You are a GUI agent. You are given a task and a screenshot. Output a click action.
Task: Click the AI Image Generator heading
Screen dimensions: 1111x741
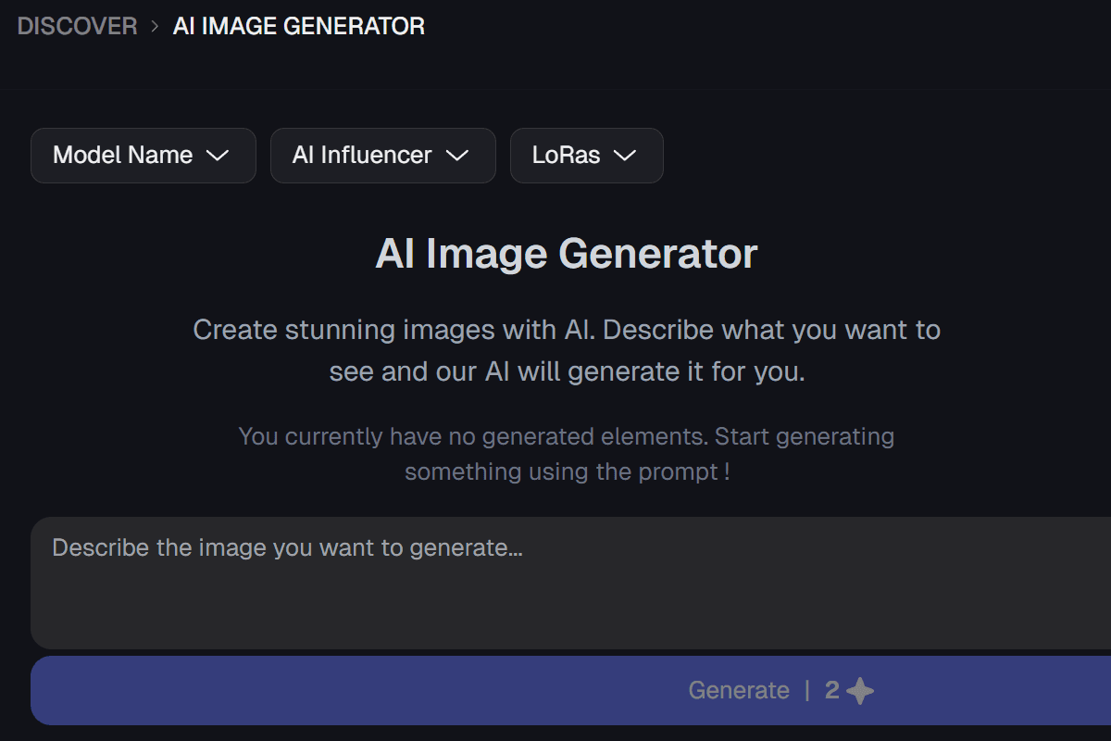tap(567, 254)
